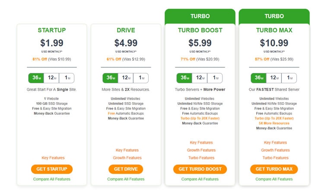
Task: Switch Turbo Max plan to 12-month term
Action: (274, 78)
